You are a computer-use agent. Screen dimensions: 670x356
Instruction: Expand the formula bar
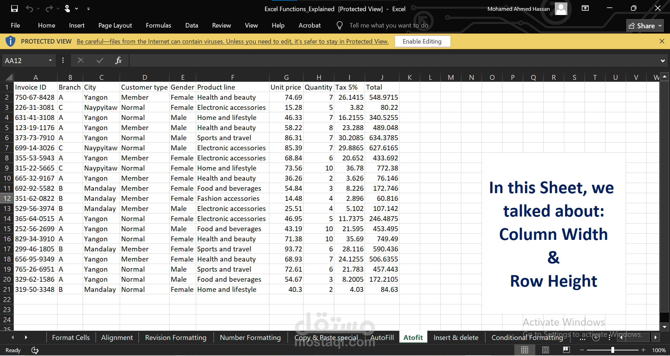pos(662,61)
